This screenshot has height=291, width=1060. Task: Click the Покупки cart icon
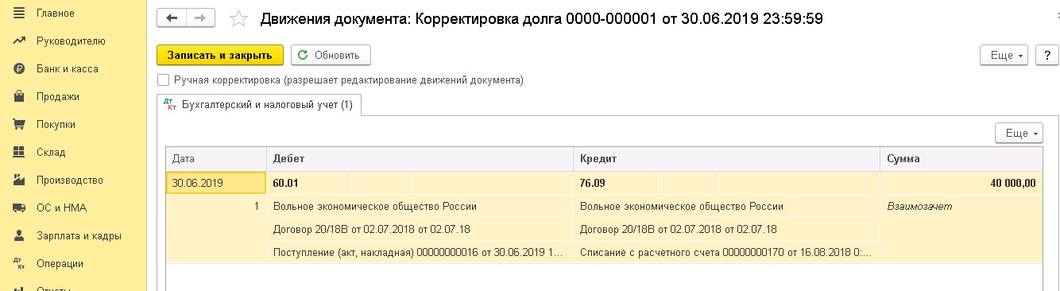point(19,124)
